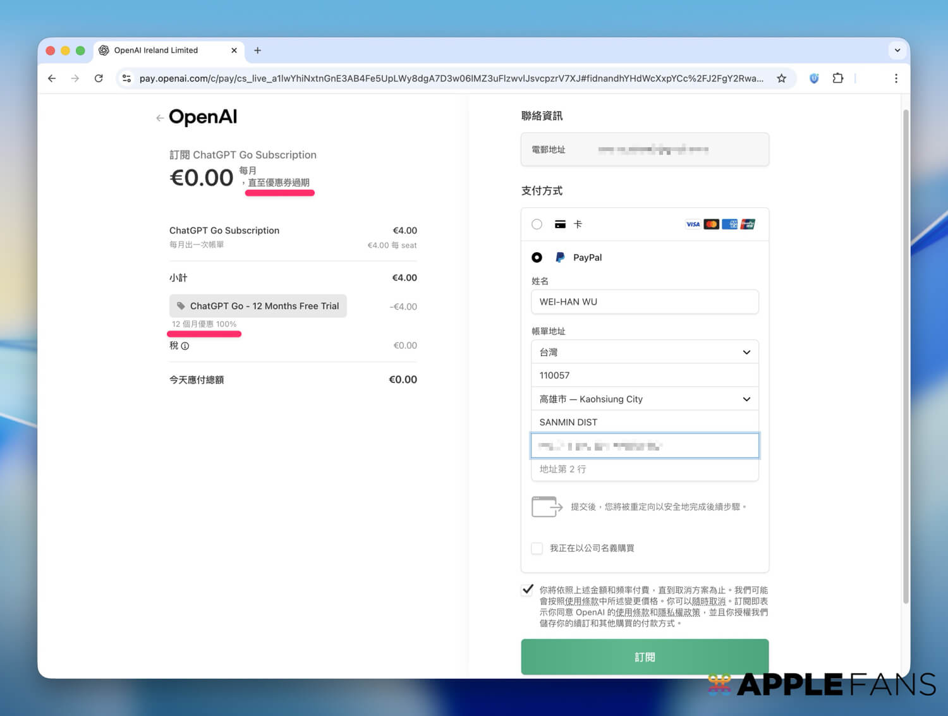Select the card payment radio button

[537, 224]
